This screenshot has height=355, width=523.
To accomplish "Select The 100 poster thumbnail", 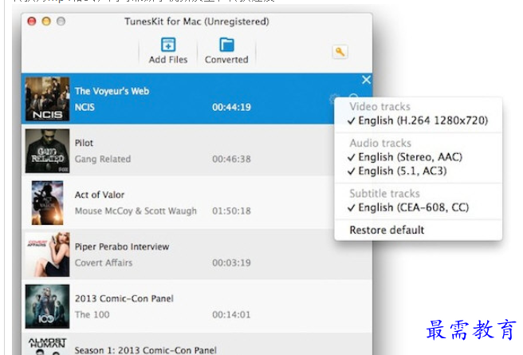I will [47, 306].
